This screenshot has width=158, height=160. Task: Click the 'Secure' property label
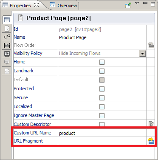(x=21, y=97)
